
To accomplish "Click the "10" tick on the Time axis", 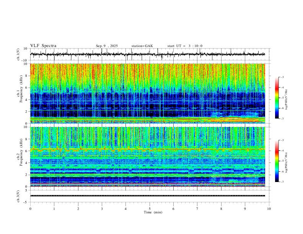I will (269, 209).
